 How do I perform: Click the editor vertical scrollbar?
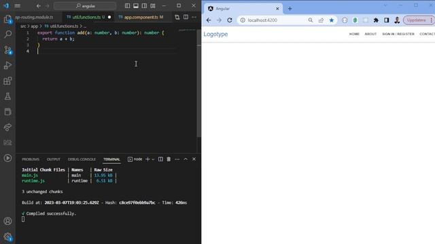pos(199,83)
